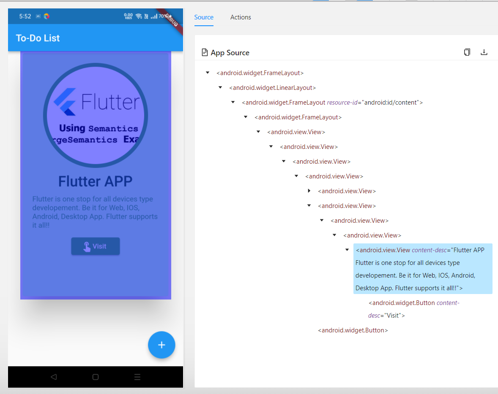Image resolution: width=498 pixels, height=394 pixels.
Task: Tap the blue plus floating action button
Action: pyautogui.click(x=161, y=345)
